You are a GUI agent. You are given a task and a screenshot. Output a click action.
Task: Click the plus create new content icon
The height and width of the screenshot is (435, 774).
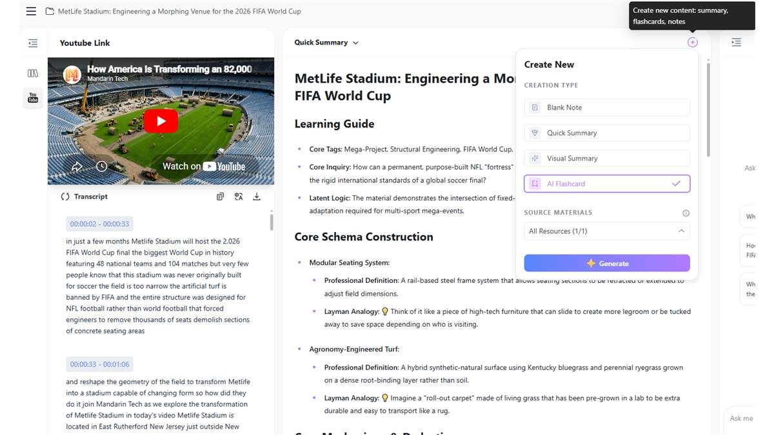click(692, 43)
